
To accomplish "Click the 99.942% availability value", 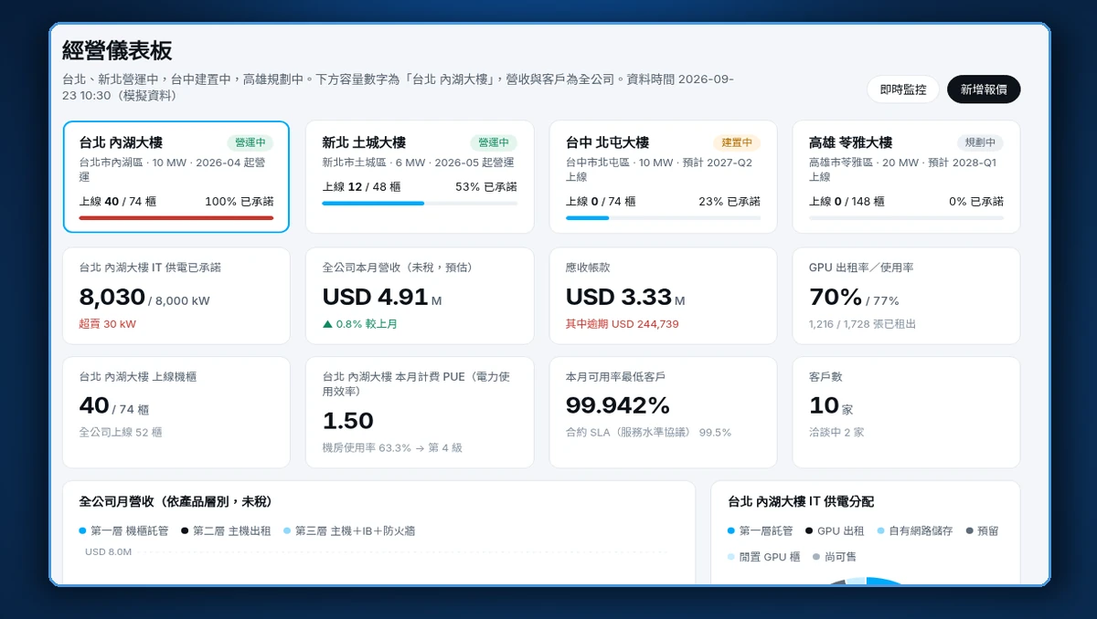I will coord(618,405).
